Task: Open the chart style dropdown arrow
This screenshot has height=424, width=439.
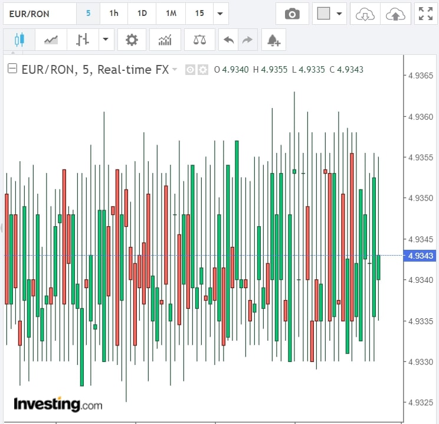Action: tap(106, 40)
